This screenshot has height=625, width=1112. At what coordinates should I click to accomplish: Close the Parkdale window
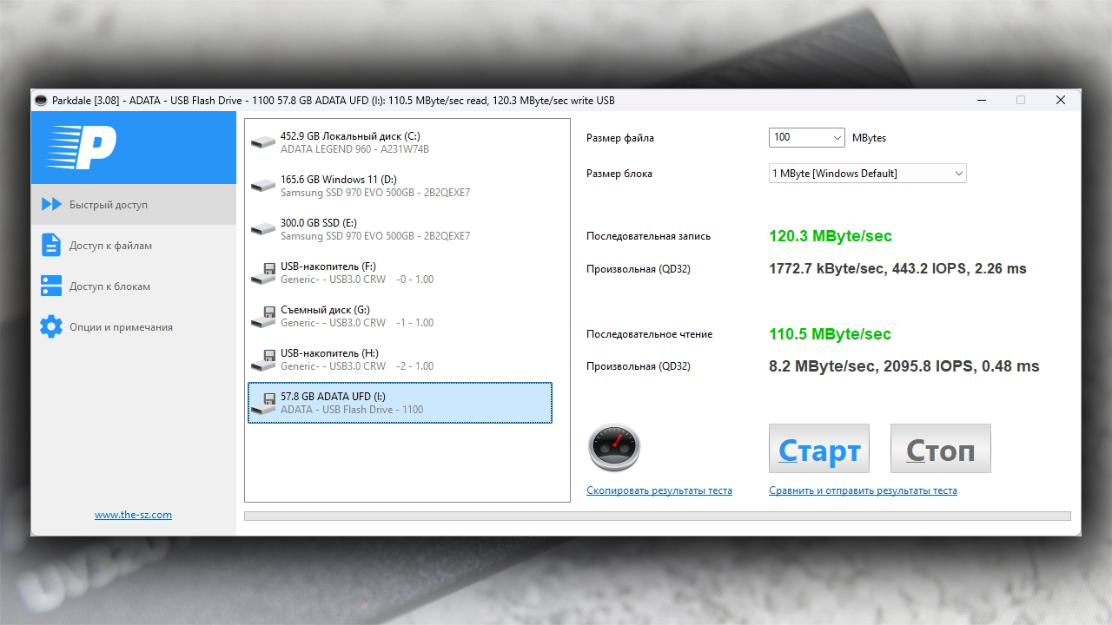click(1061, 101)
